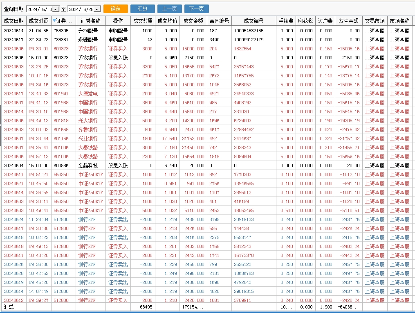Sort by the 成交时间 column header
The image size is (415, 313).
tap(39, 21)
